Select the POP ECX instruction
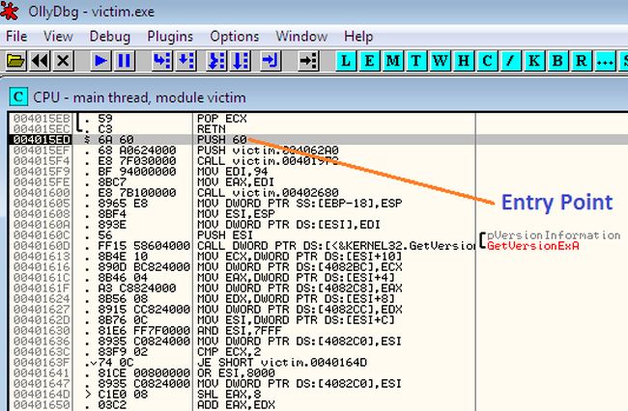The width and height of the screenshot is (628, 411). [222, 119]
